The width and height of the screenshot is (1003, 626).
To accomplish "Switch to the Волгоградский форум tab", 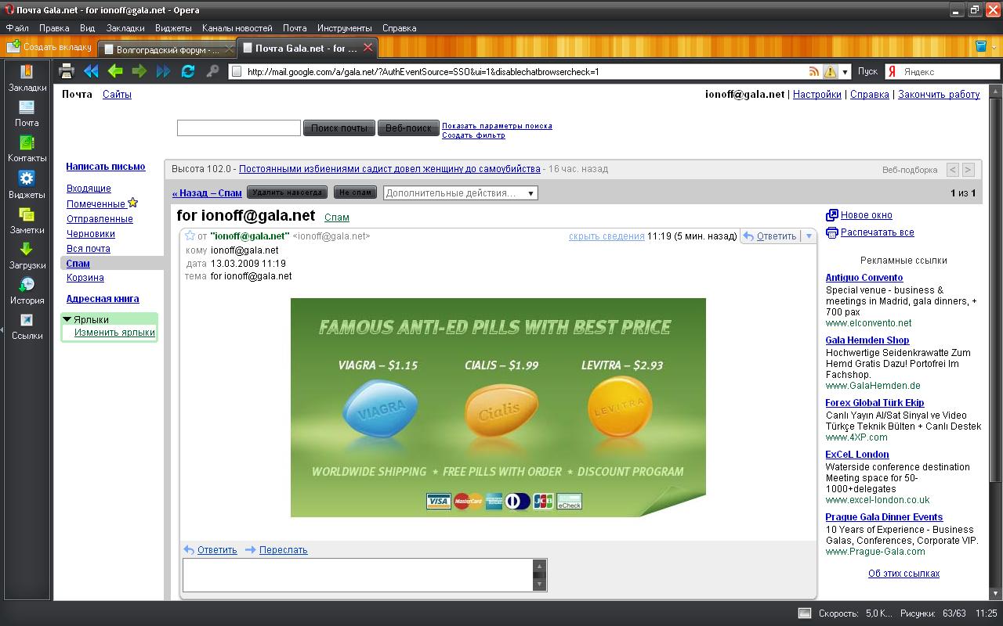I will 167,49.
